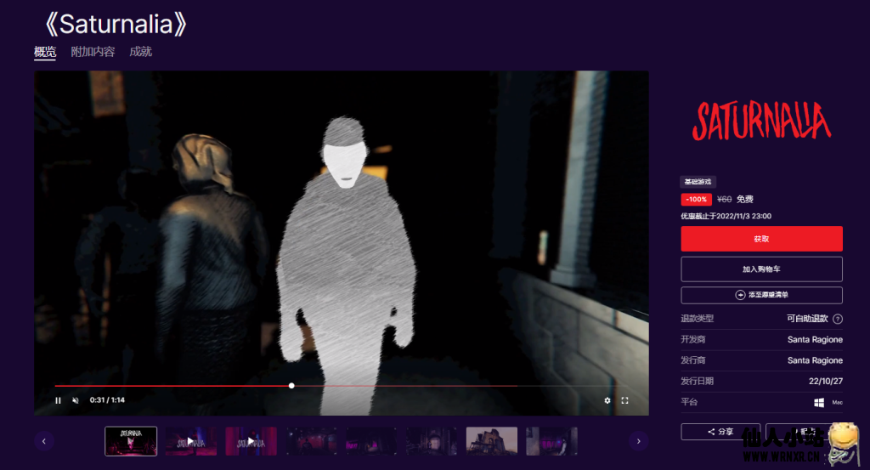Switch to the 附加内容 tab
The height and width of the screenshot is (470, 870).
[x=93, y=52]
